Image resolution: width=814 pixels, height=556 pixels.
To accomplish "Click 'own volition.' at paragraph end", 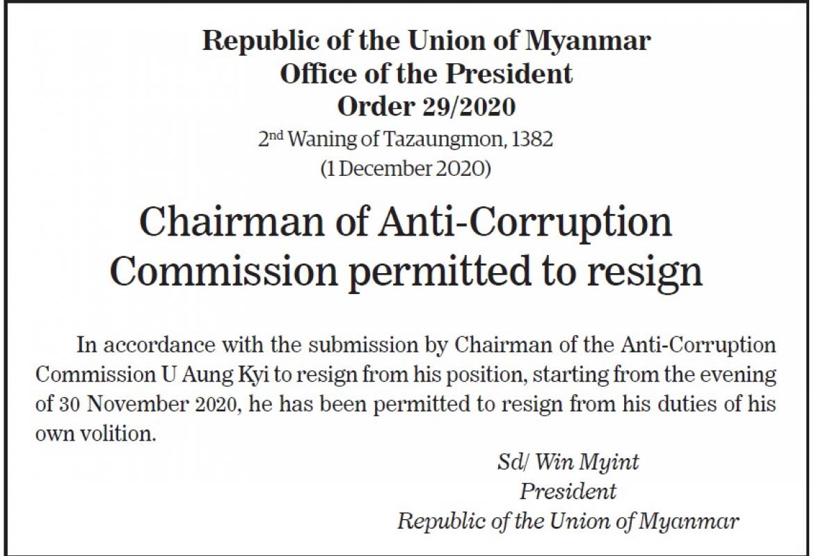I will (x=95, y=434).
